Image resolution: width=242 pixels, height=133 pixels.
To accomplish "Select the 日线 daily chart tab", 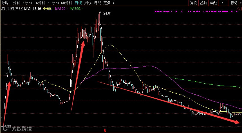I will 78,3.
